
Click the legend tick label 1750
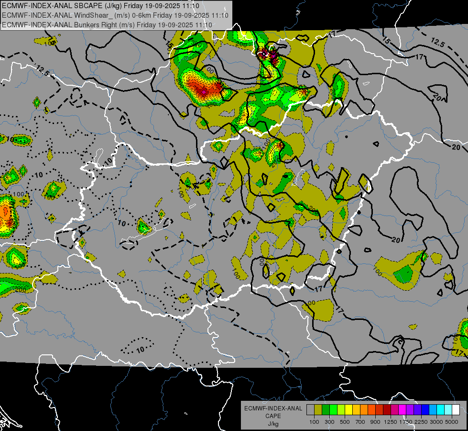click(406, 422)
